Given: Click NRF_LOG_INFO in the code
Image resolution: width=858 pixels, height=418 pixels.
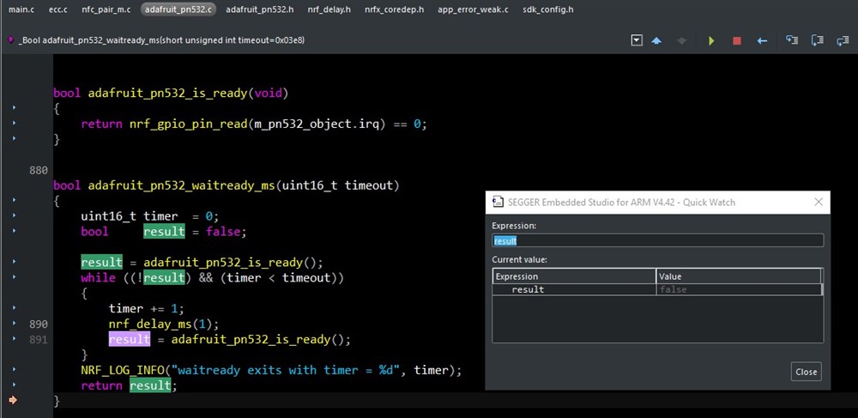Looking at the screenshot, I should click(x=123, y=371).
